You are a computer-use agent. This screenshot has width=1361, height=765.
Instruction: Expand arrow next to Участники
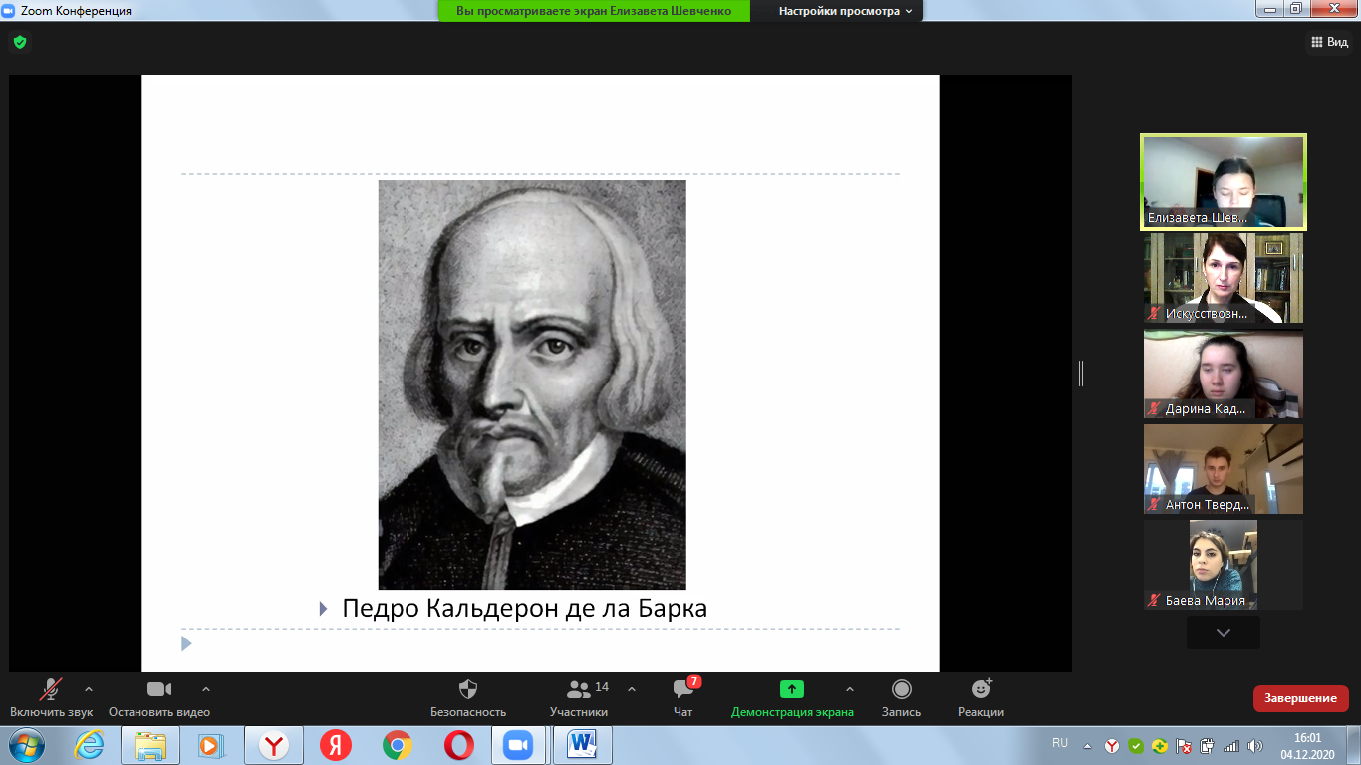tap(632, 689)
